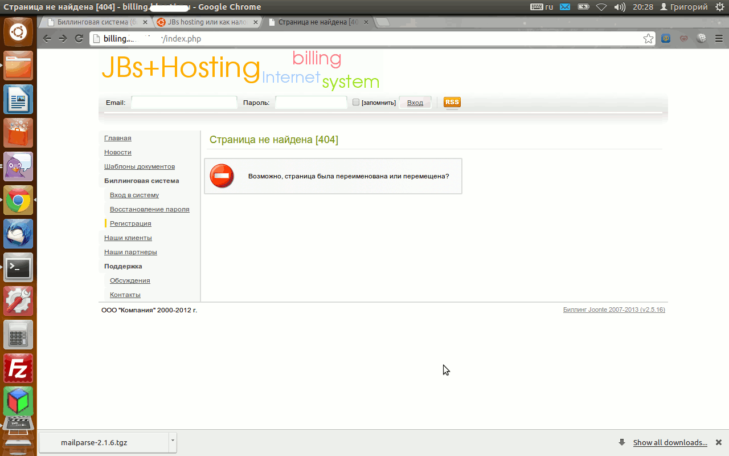This screenshot has width=729, height=456.
Task: Launch LibreOffice Writer from the dock
Action: pyautogui.click(x=18, y=99)
